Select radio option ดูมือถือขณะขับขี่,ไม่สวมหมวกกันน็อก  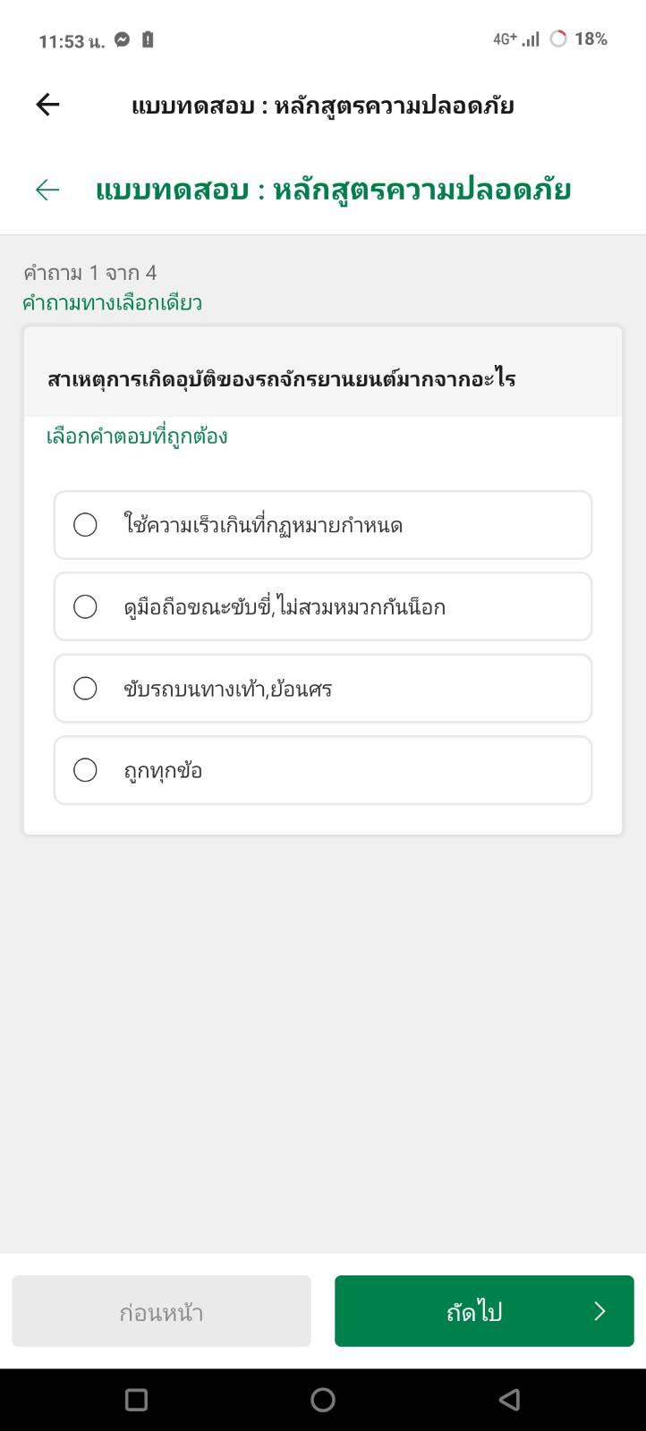(323, 606)
